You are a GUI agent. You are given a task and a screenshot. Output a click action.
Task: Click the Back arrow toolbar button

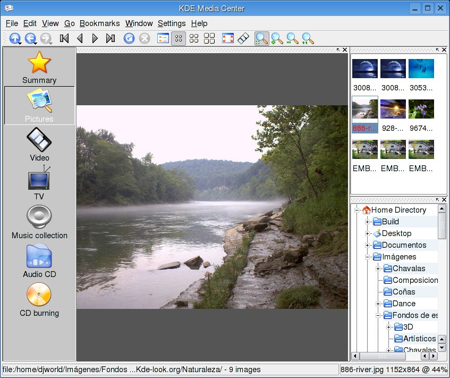pos(30,38)
